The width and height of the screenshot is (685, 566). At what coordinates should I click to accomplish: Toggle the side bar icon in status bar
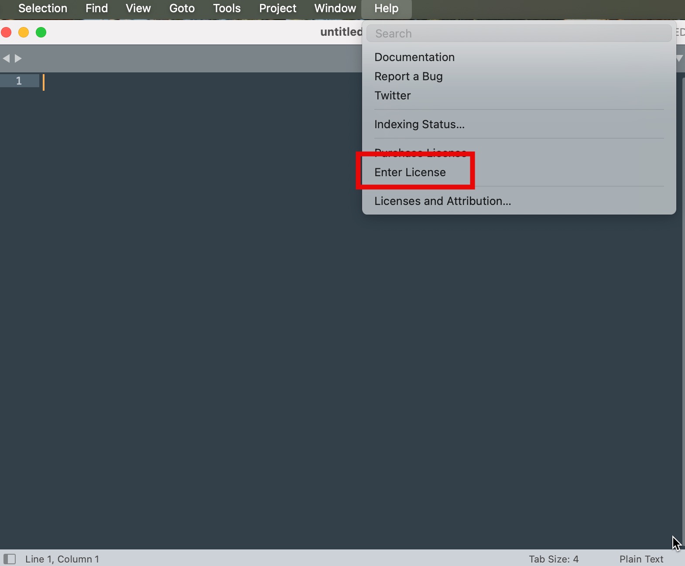(x=10, y=559)
